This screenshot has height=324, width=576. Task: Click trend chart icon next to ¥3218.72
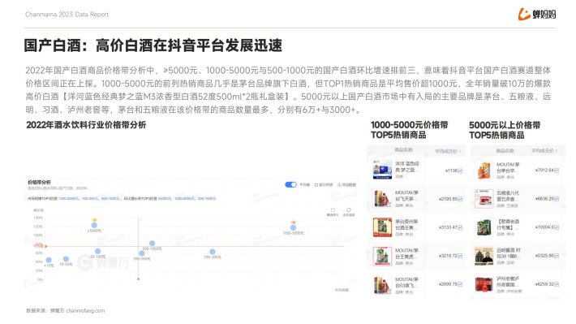point(460,256)
